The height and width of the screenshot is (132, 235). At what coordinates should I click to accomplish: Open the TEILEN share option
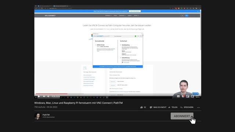pos(173,107)
